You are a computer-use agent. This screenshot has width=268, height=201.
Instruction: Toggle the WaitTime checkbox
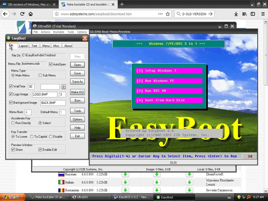(11, 86)
